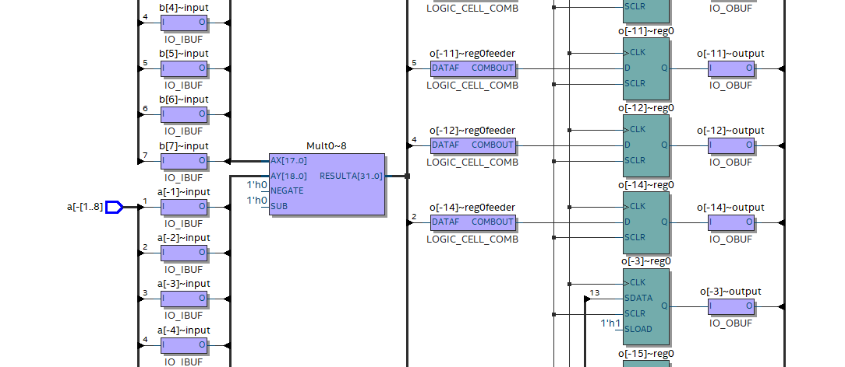Click the a[-[1..8] input port symbol
The height and width of the screenshot is (367, 845).
[115, 207]
